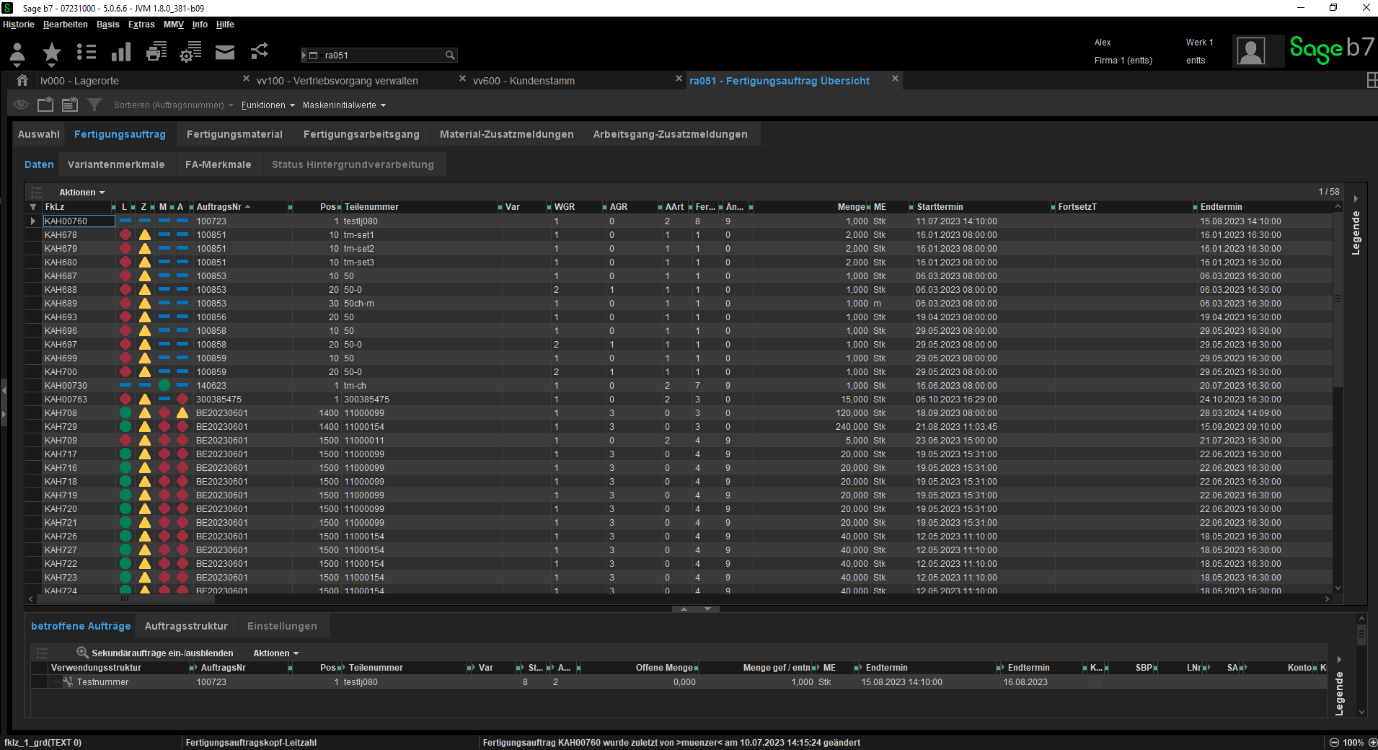Screen dimensions: 1378x750
Task: Switch to the Arbeitsgang-Zusatzmeldungen tab
Action: click(671, 134)
